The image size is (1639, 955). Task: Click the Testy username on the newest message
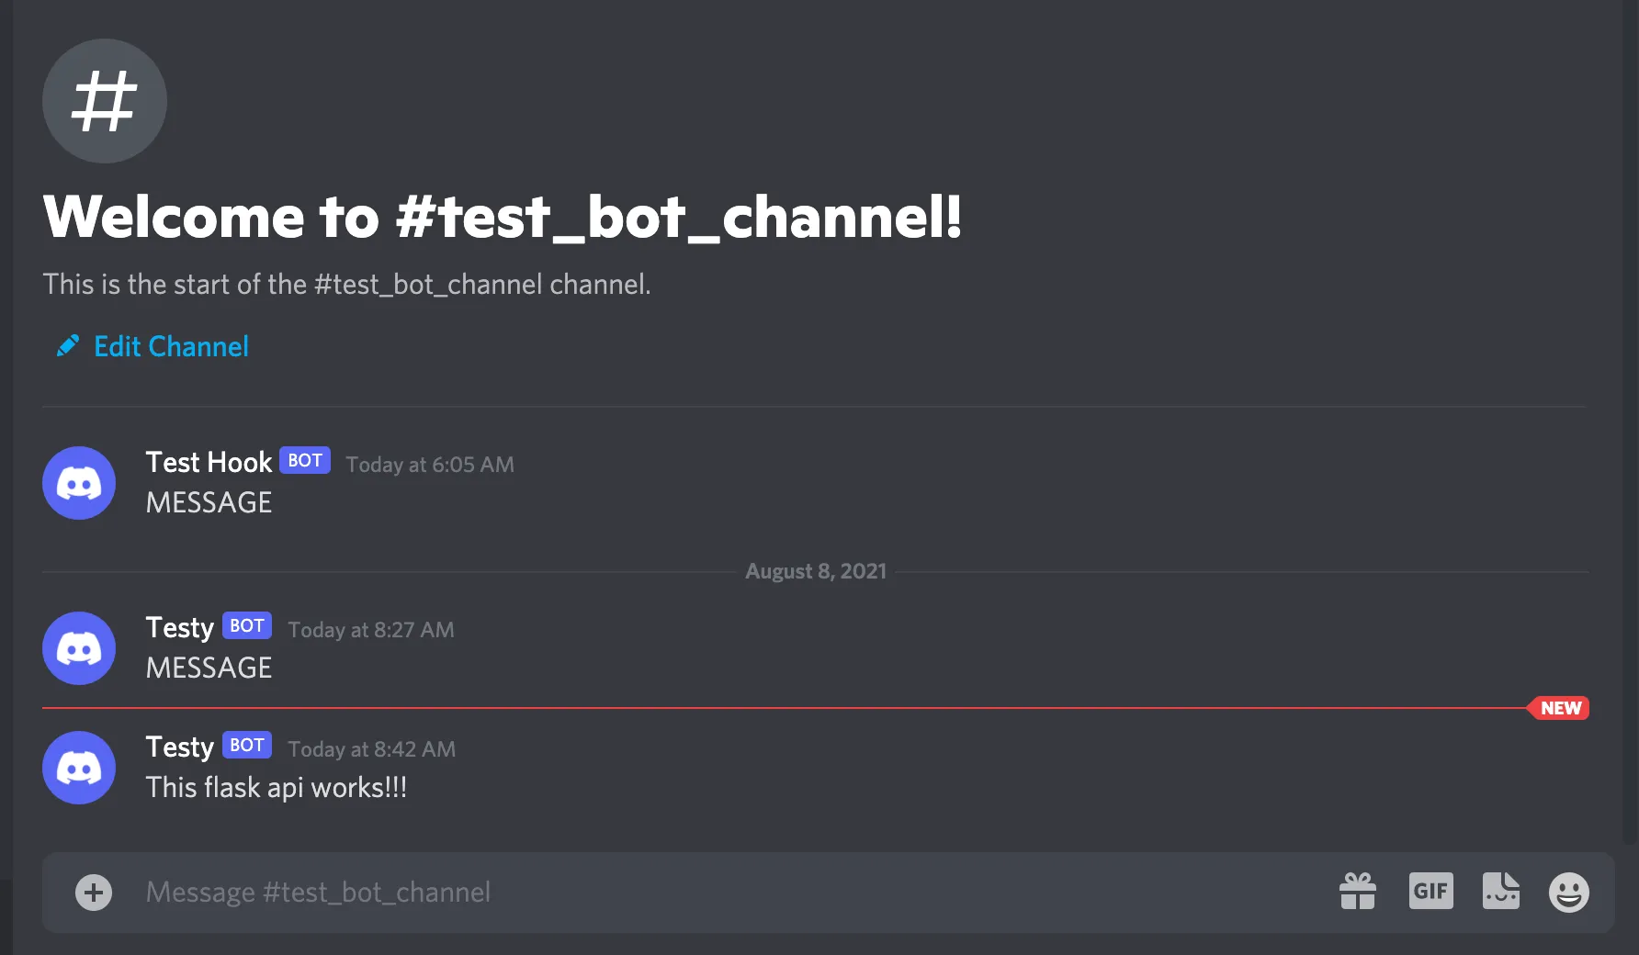179,747
